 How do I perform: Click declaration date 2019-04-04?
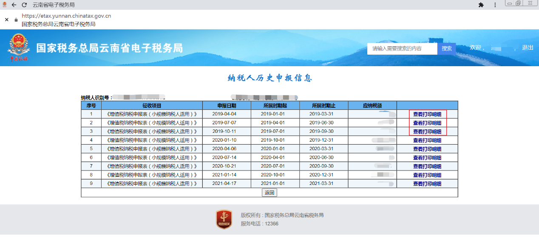[x=224, y=114]
